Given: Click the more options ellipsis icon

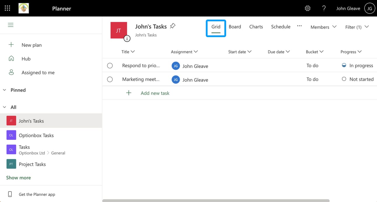Looking at the screenshot, I should point(299,26).
